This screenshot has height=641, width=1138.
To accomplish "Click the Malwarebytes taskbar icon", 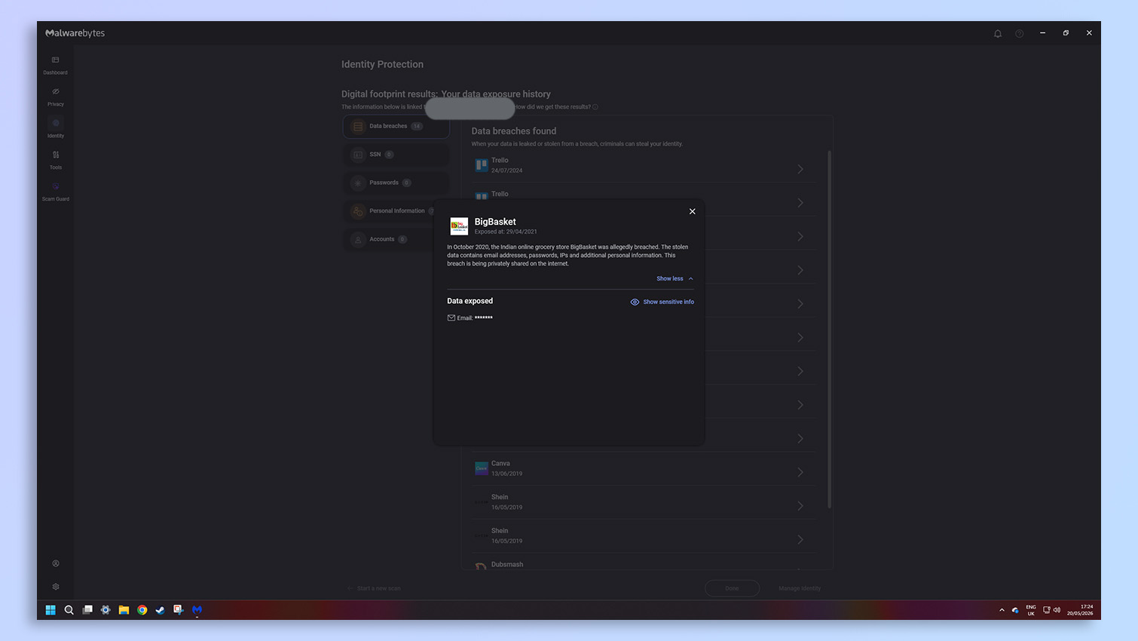I will pyautogui.click(x=197, y=610).
